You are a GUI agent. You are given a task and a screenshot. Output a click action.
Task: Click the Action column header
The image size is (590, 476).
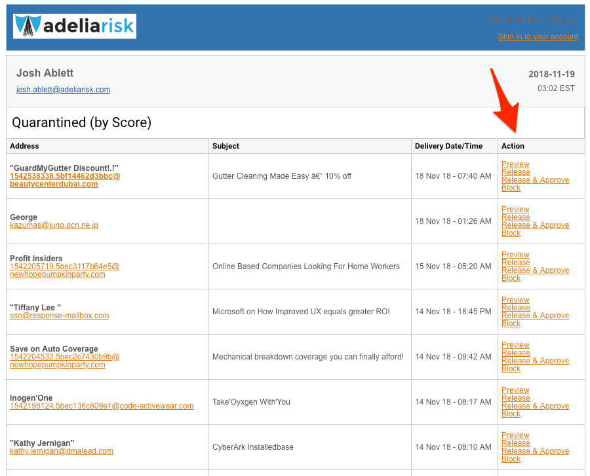point(513,146)
